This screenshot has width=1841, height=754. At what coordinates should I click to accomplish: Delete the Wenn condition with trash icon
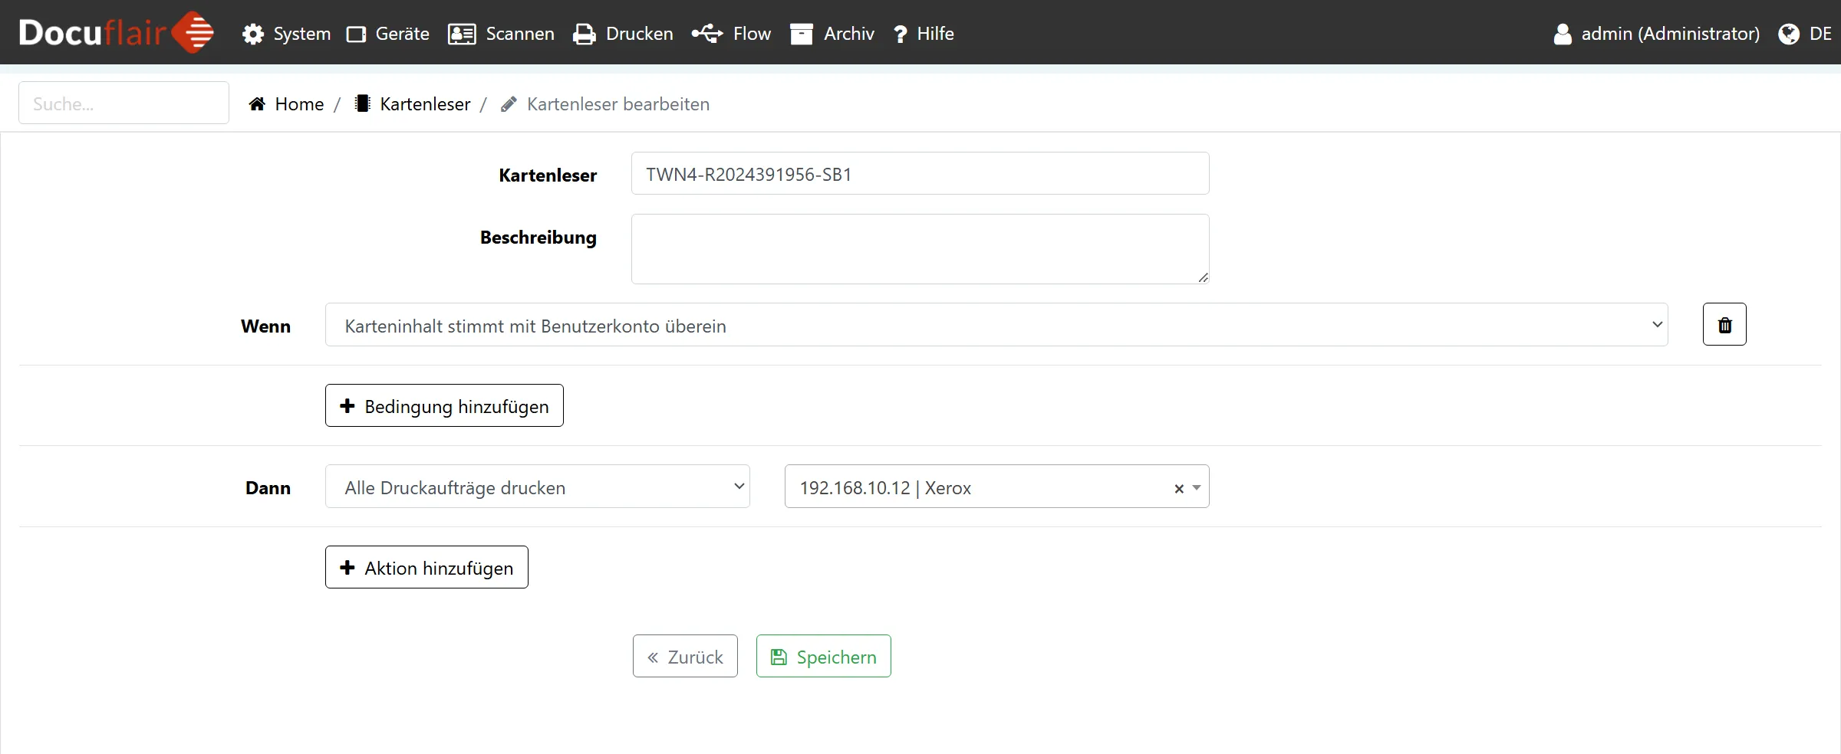coord(1724,325)
